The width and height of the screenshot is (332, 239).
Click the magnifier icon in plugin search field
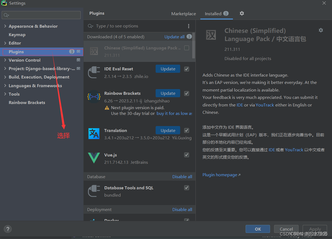(x=90, y=26)
